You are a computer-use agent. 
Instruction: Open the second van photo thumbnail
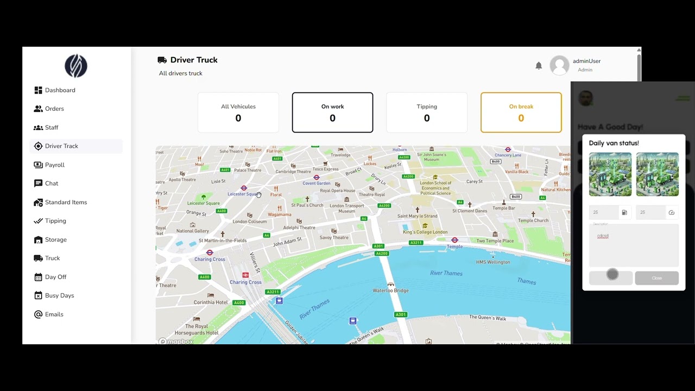point(658,174)
